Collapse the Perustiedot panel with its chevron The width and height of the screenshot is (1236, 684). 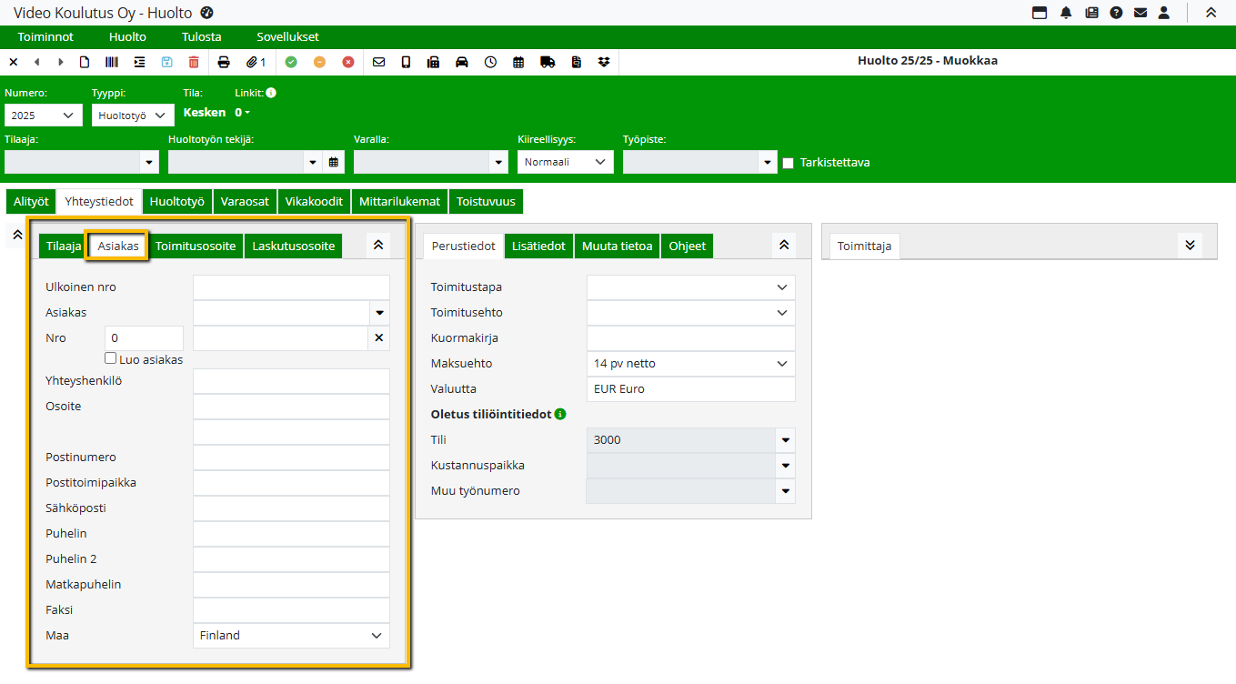[x=783, y=245]
